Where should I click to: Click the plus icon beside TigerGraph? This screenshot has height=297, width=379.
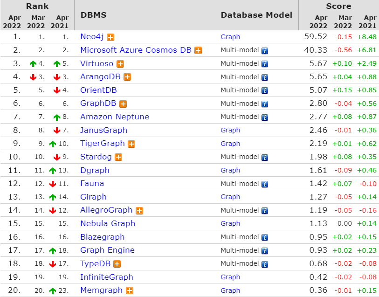131,144
